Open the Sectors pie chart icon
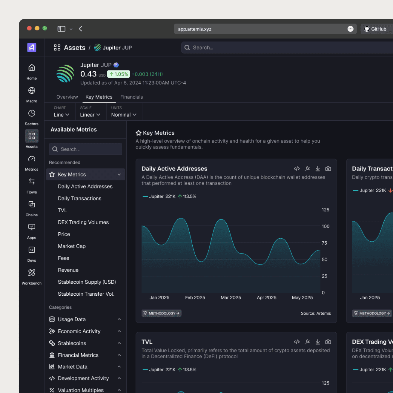The height and width of the screenshot is (393, 393). pyautogui.click(x=32, y=113)
